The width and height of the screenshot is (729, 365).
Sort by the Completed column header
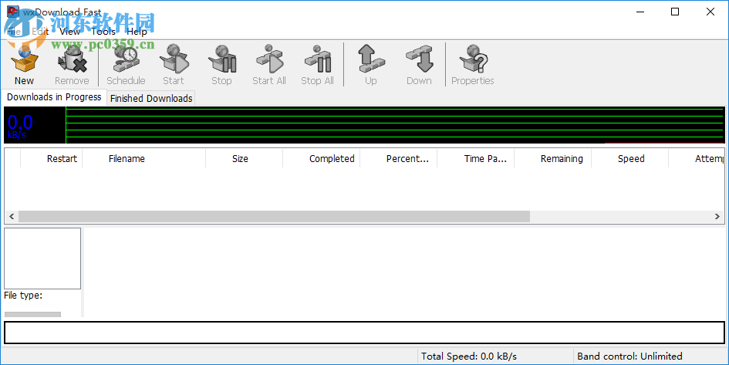[x=321, y=158]
